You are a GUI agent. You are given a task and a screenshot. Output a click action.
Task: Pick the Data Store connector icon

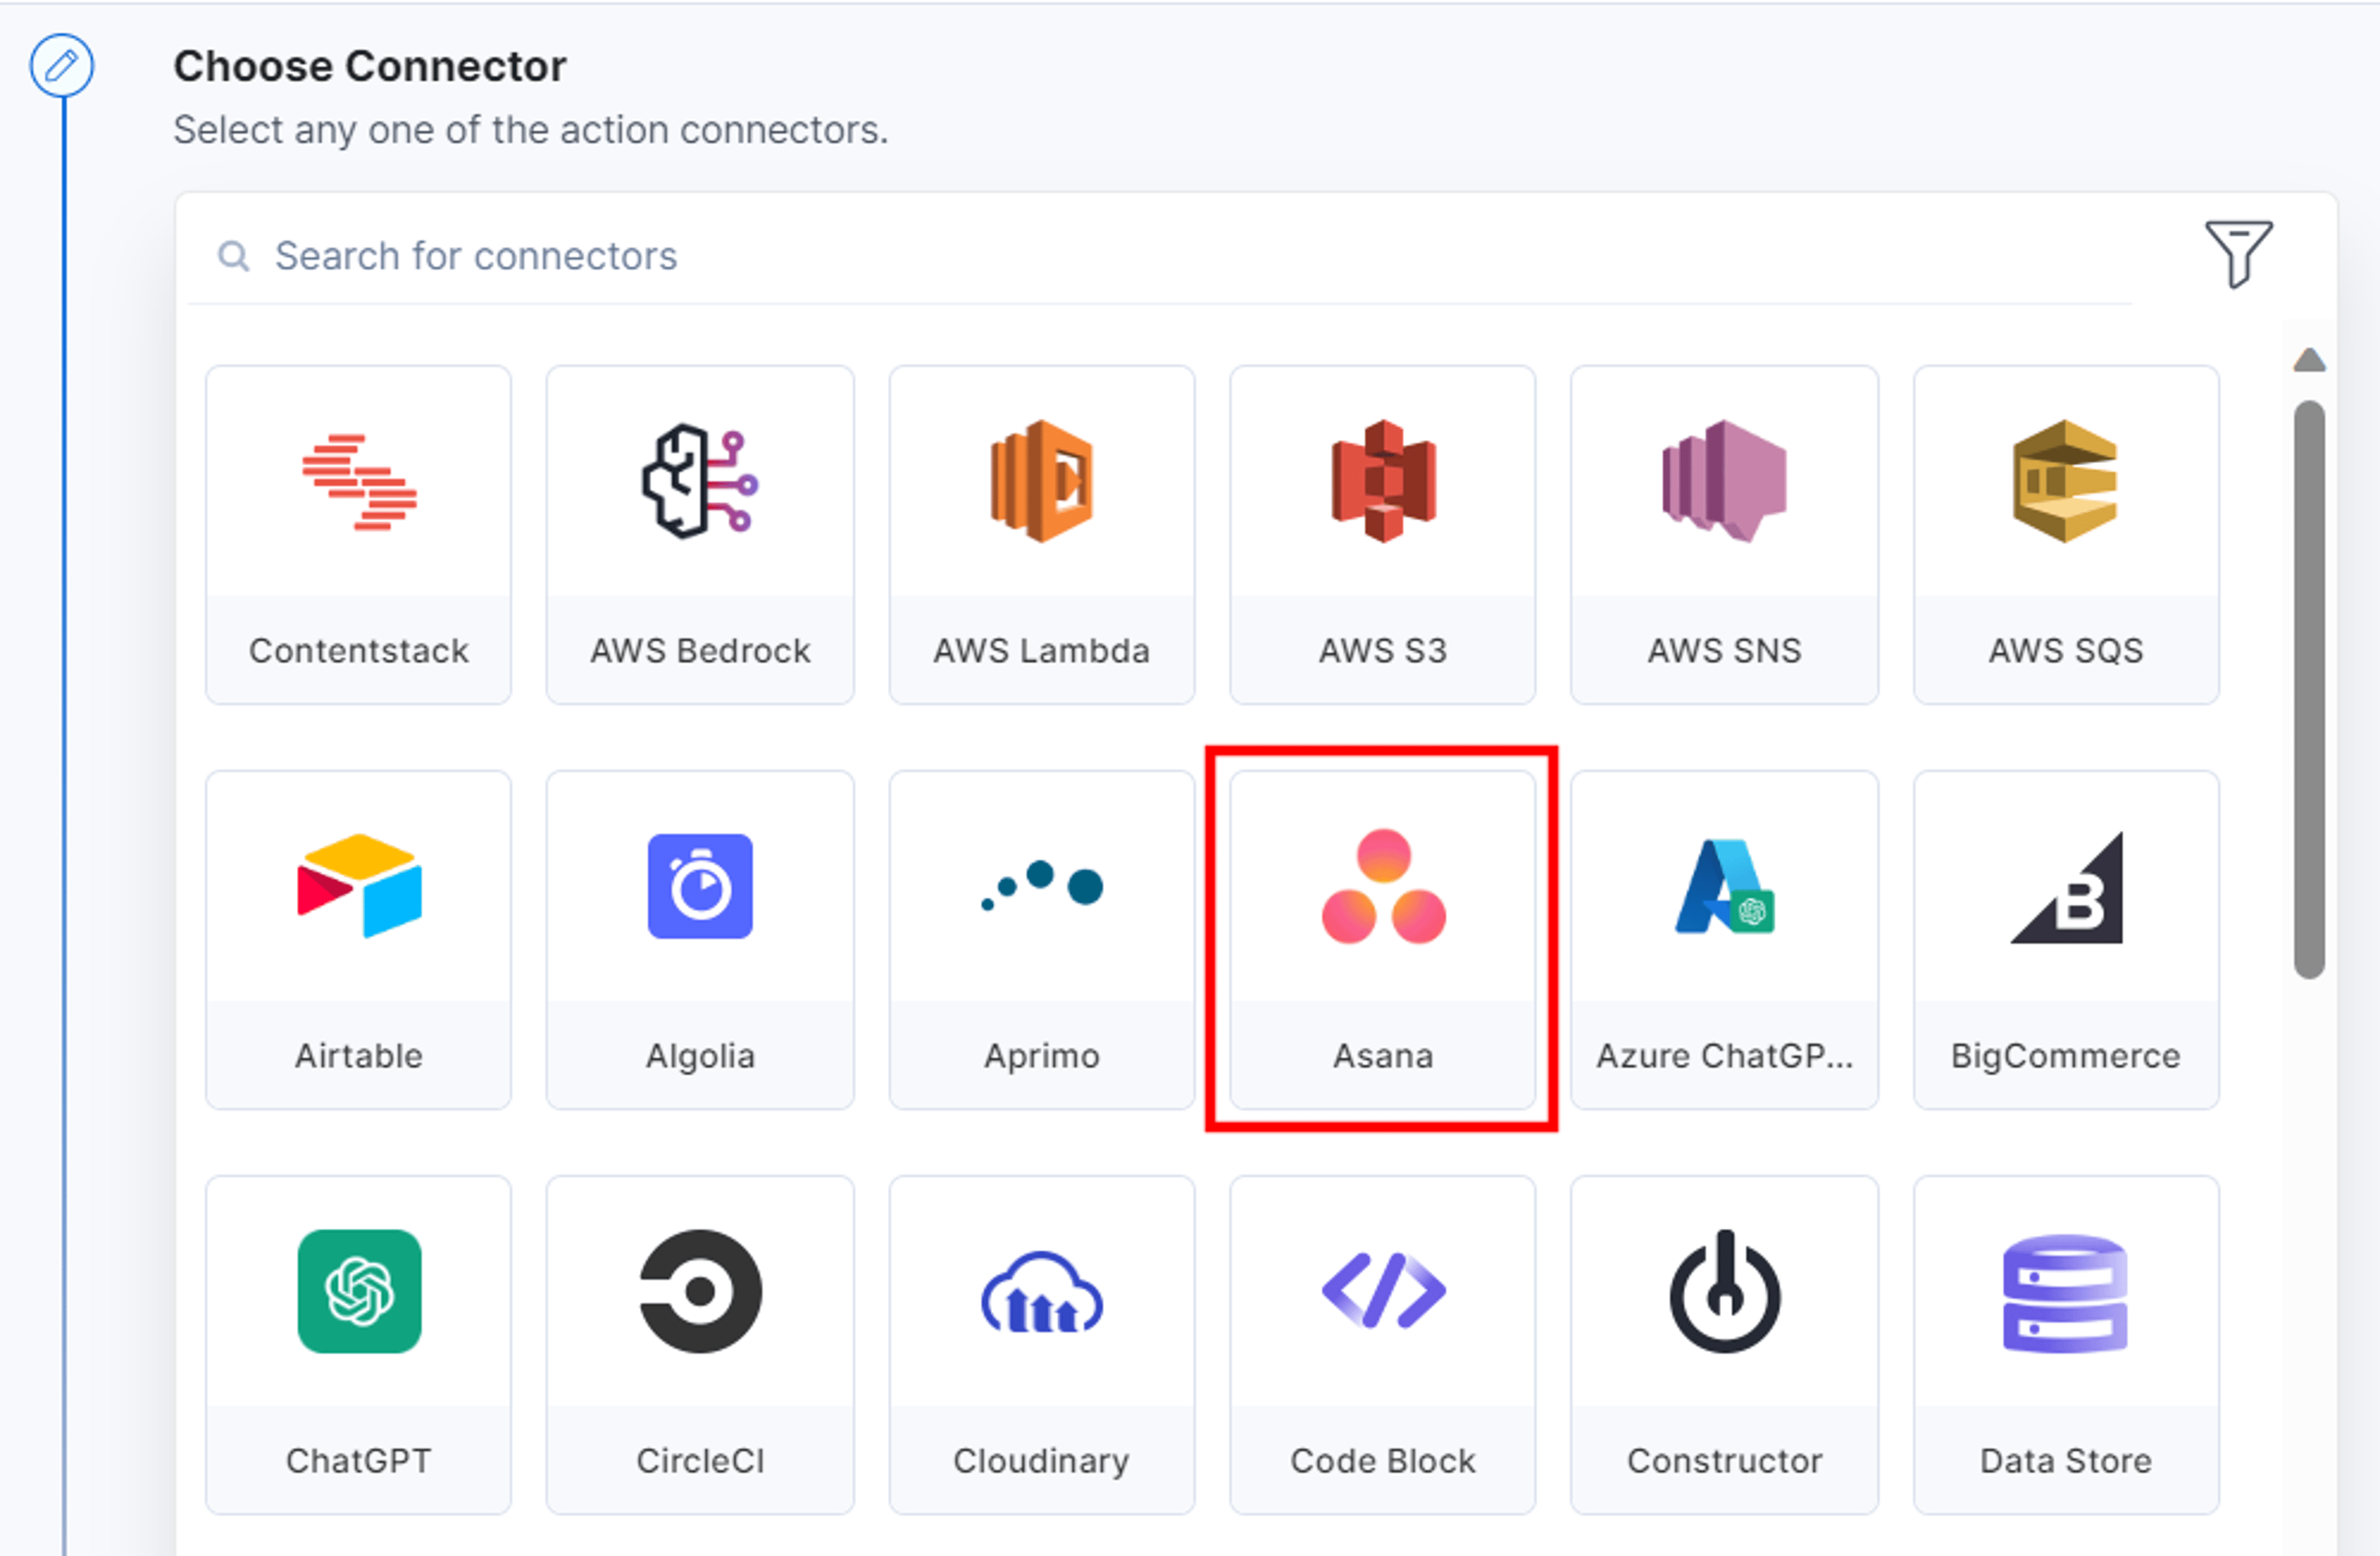(x=2065, y=1293)
